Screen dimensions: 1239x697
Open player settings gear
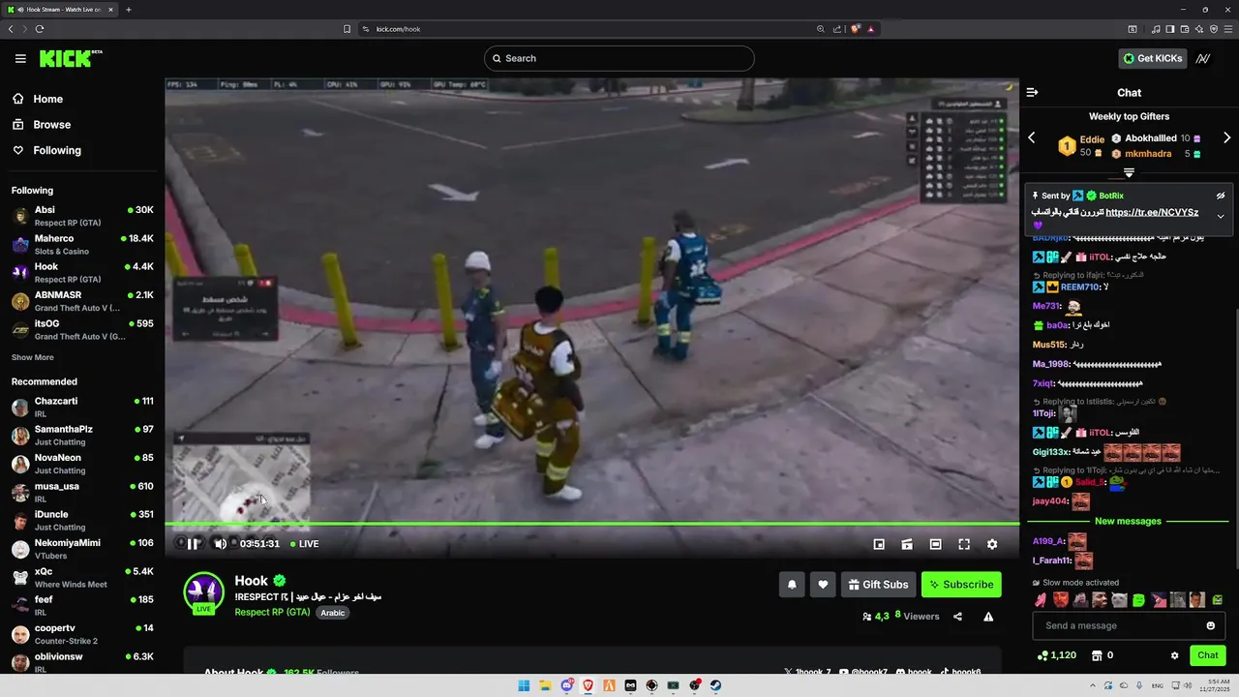click(992, 544)
